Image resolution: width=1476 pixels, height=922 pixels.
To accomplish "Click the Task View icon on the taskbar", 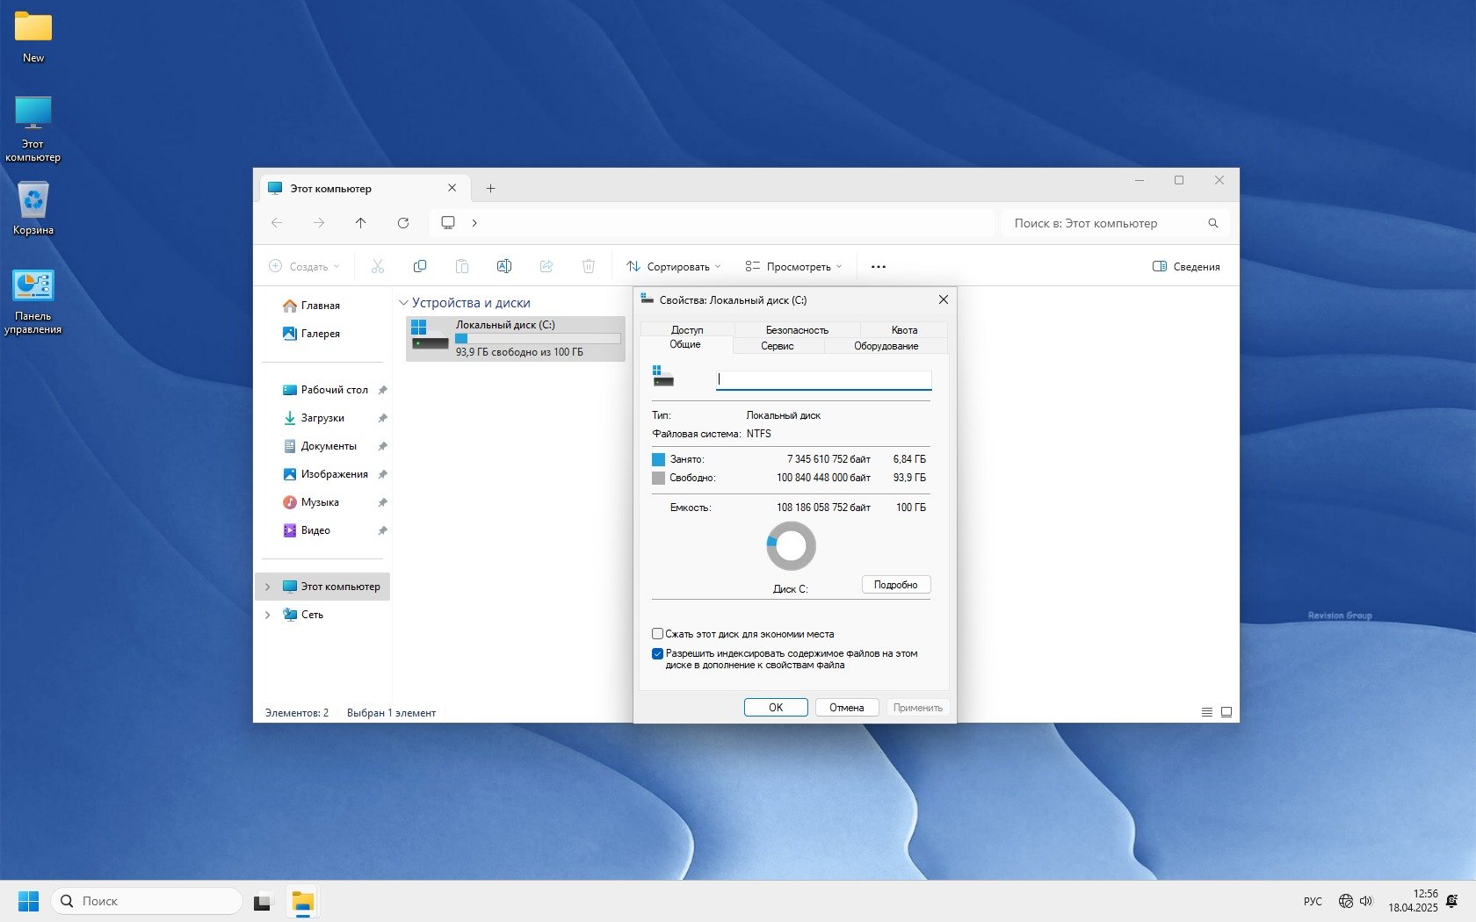I will coord(262,902).
